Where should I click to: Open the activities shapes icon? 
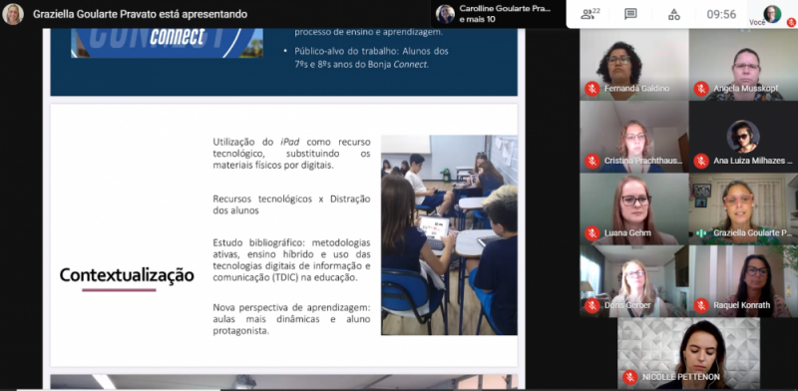(x=674, y=14)
